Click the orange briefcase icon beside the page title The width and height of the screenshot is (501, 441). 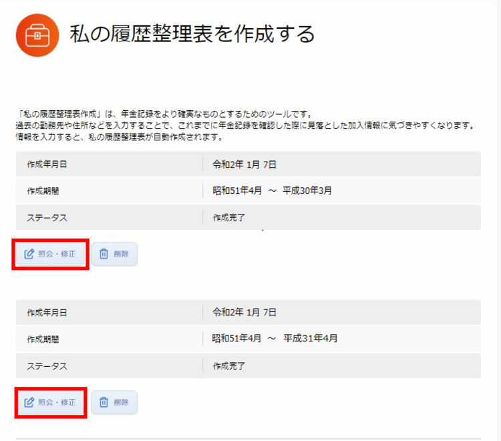coord(37,35)
